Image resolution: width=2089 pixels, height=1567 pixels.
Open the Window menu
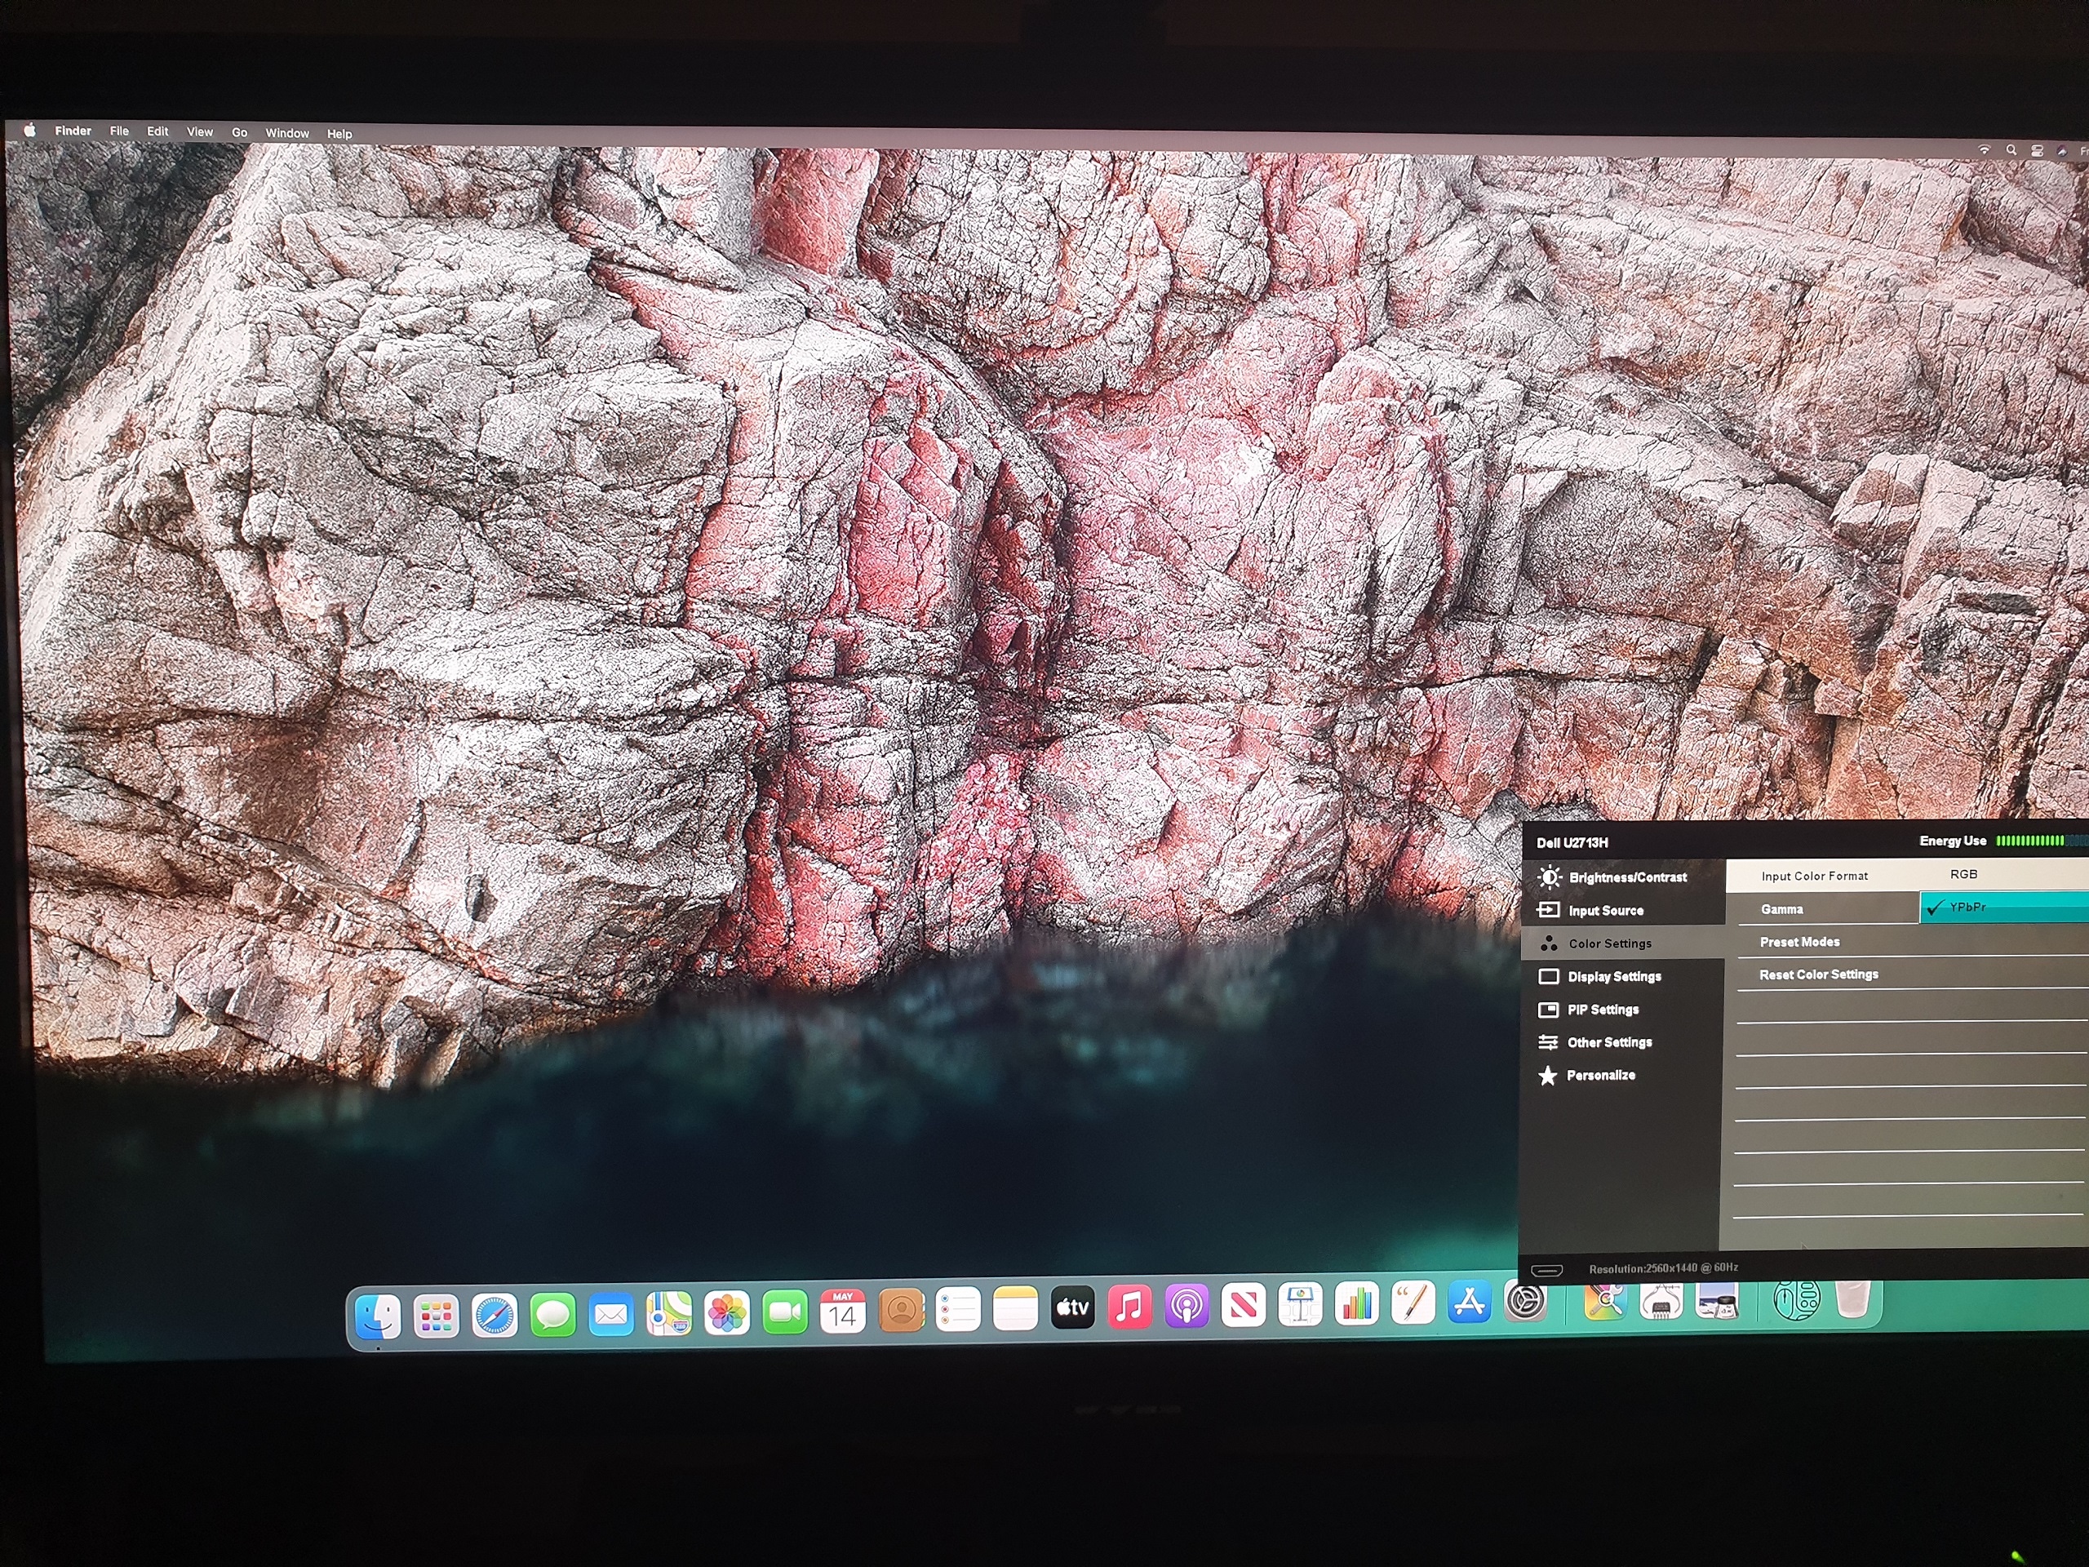pyautogui.click(x=287, y=133)
